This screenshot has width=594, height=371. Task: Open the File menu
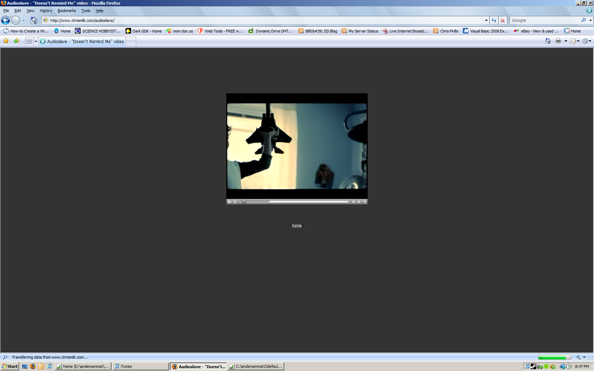point(6,11)
